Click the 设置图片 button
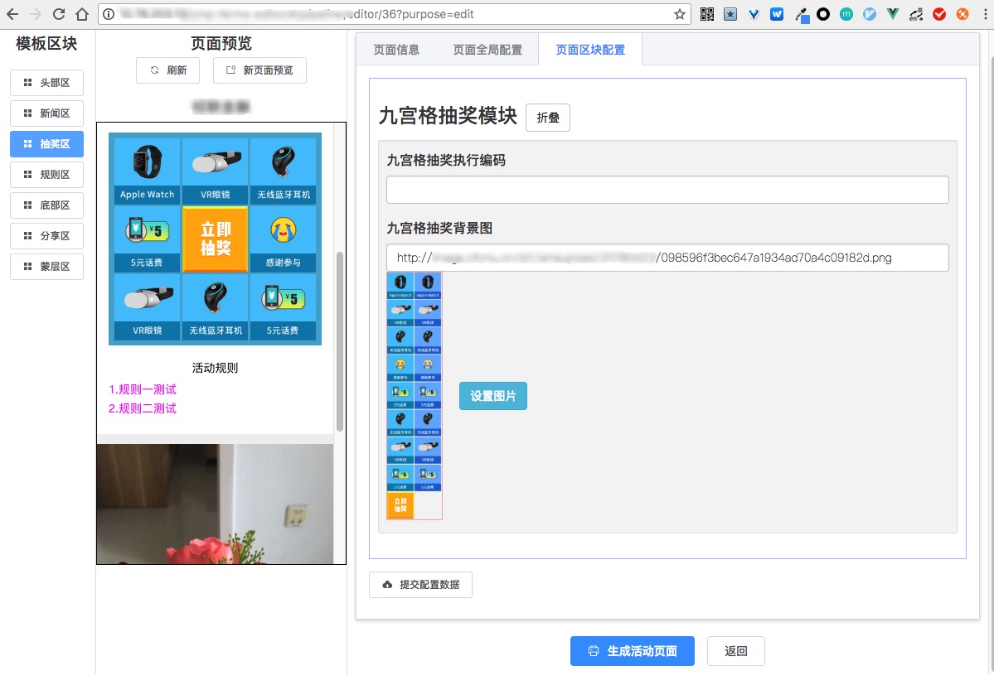994x685 pixels. (493, 396)
